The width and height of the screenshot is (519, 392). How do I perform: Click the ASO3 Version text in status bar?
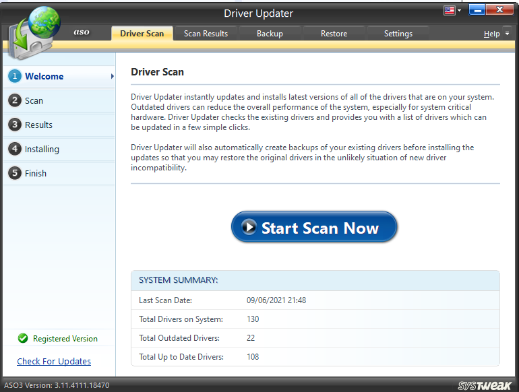57,385
